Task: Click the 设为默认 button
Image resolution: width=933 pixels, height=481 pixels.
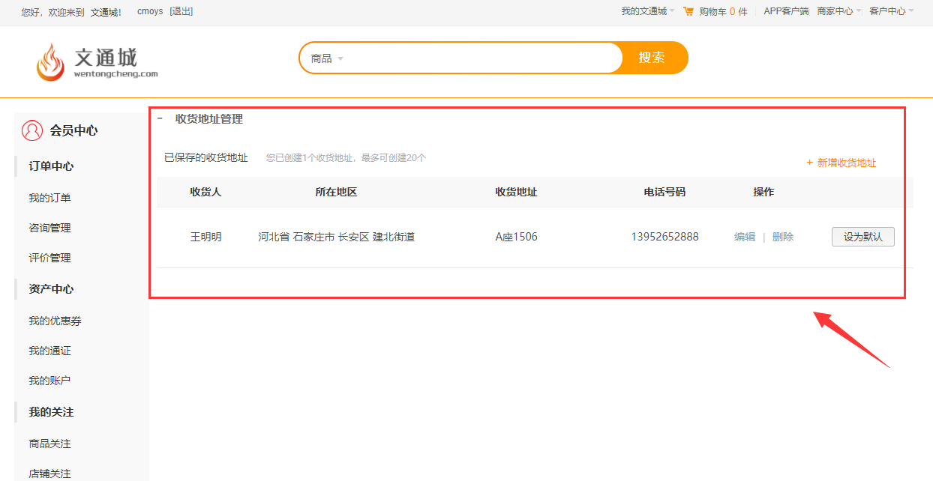Action: pos(863,237)
